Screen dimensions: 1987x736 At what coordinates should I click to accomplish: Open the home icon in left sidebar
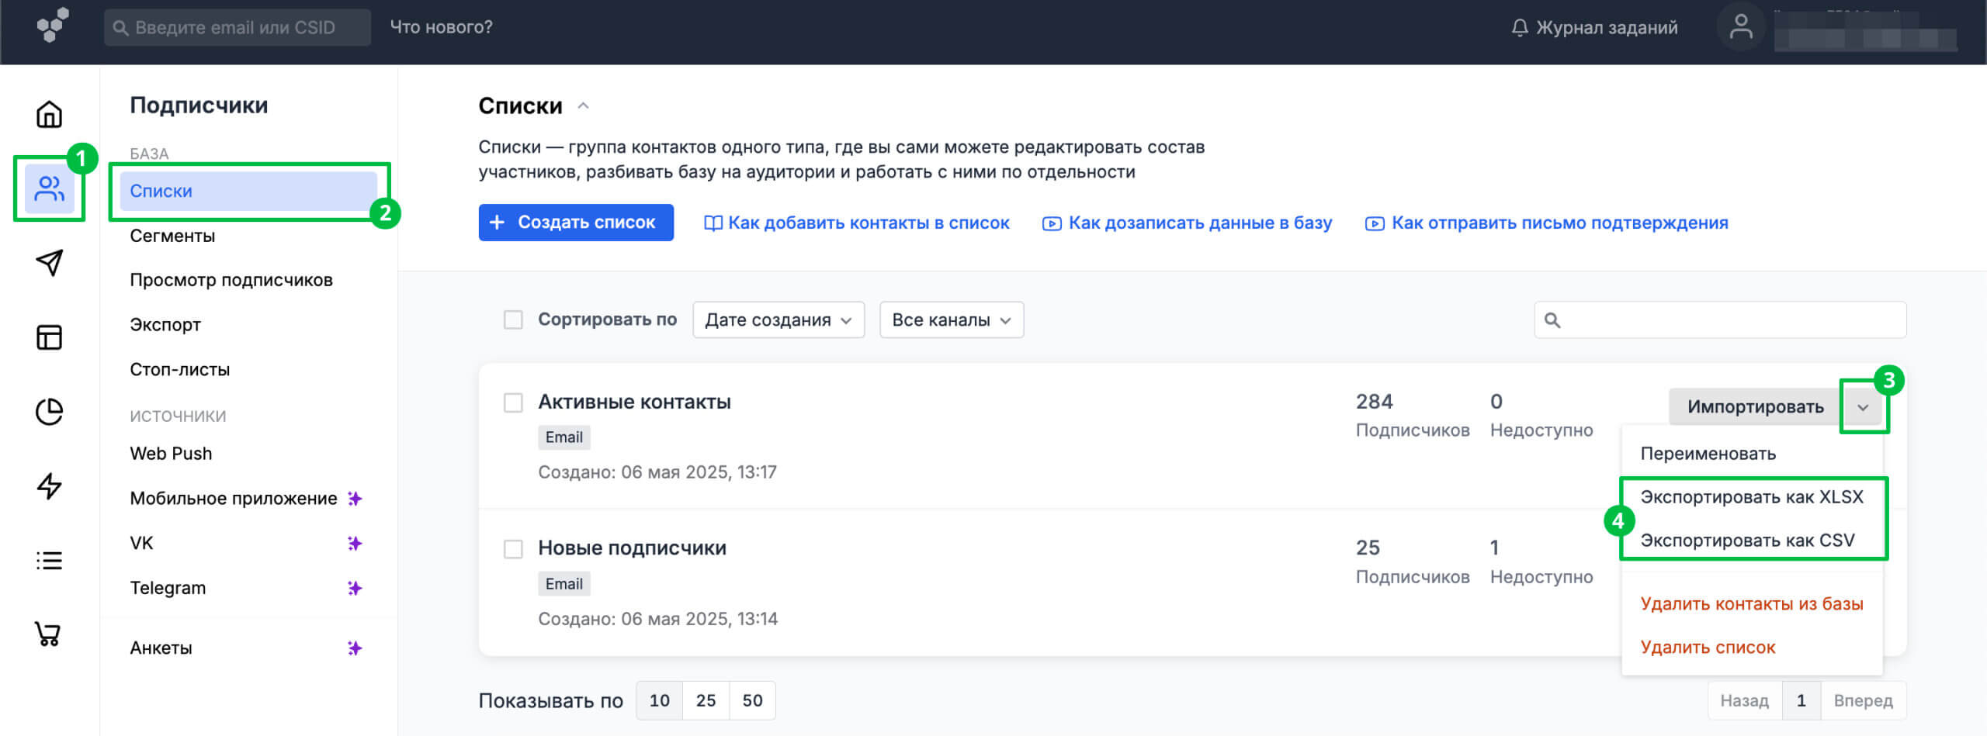click(x=50, y=114)
